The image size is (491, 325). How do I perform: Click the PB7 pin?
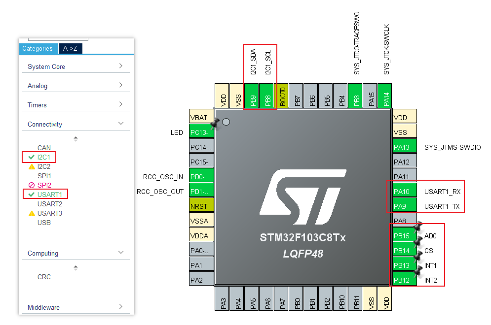tap(296, 96)
